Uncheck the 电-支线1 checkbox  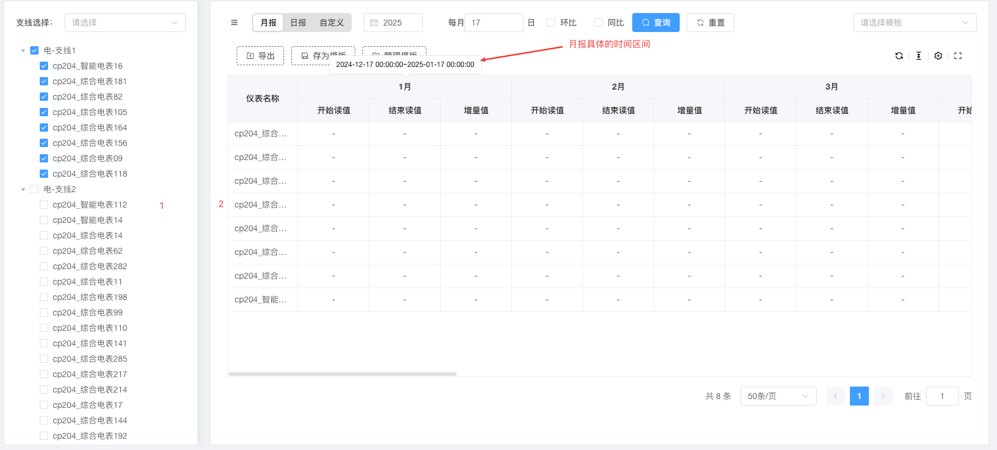tap(34, 50)
